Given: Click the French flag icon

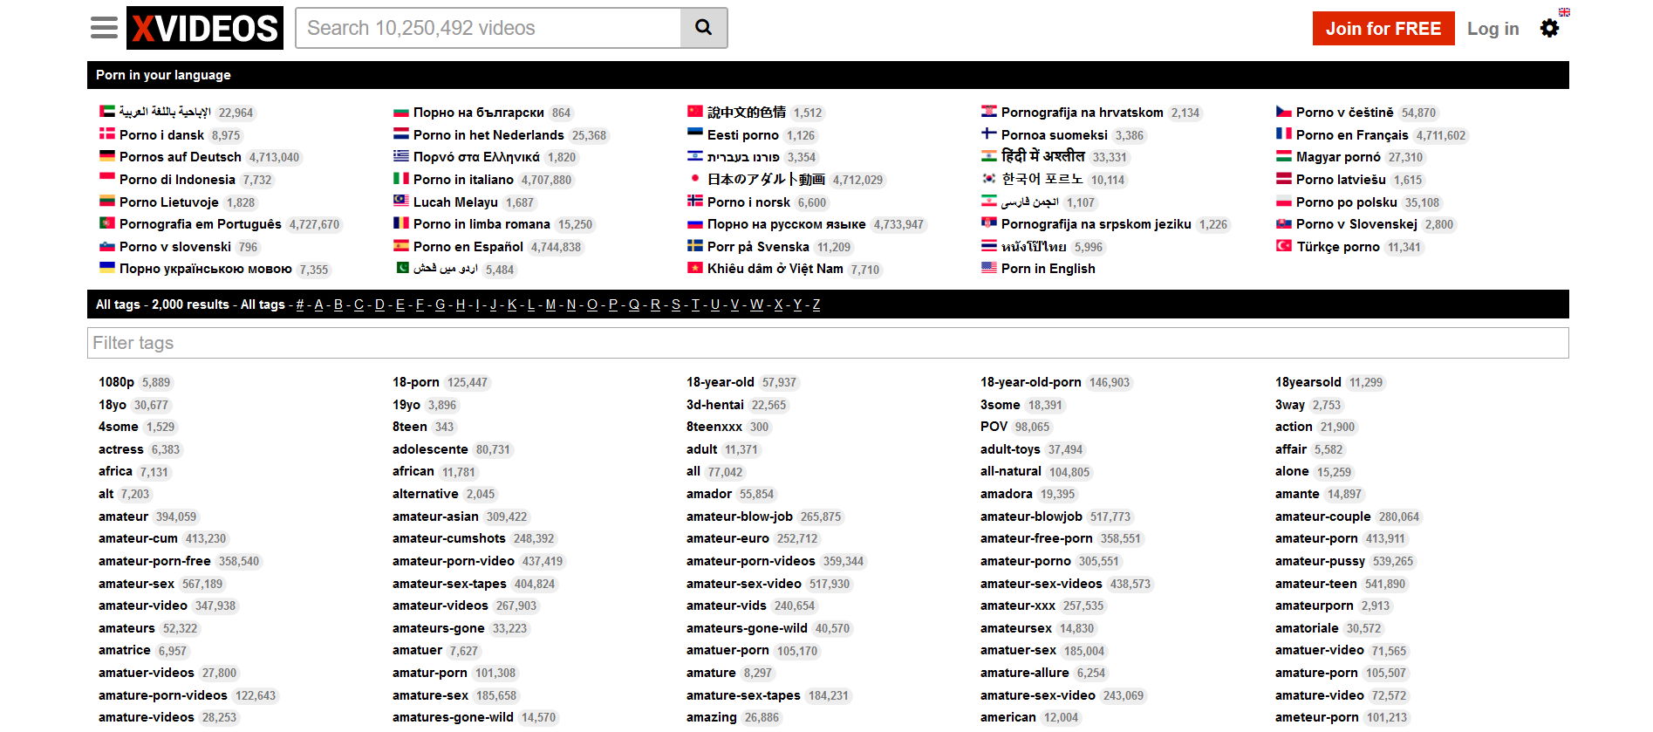Looking at the screenshot, I should 1284,134.
